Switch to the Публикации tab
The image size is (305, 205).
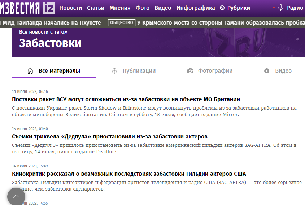(x=139, y=71)
